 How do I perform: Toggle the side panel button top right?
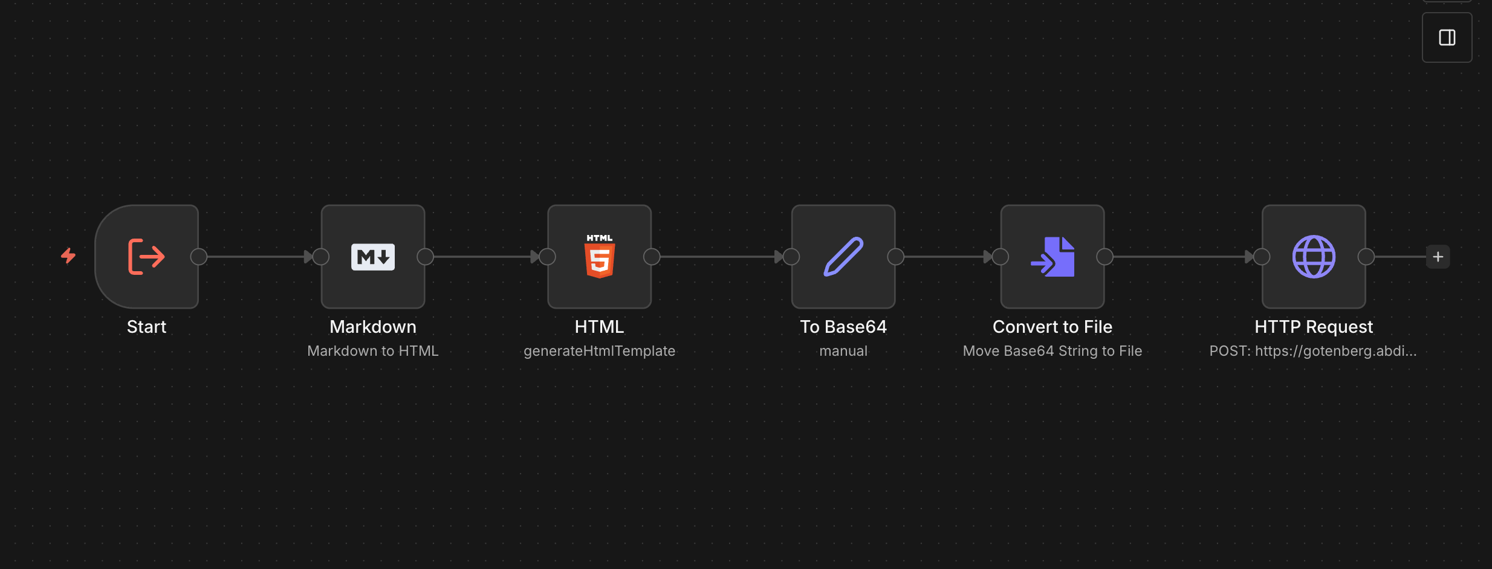[1447, 37]
